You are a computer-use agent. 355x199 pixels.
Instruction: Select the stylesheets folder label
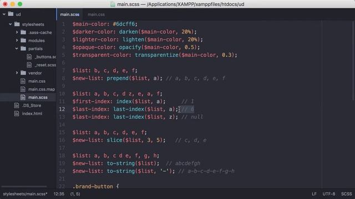tap(33, 24)
